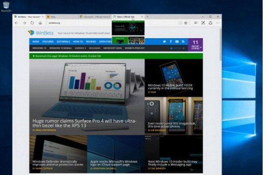Switch to the Bing tab
Image resolution: width=270 pixels, height=175 pixels.
62,17
